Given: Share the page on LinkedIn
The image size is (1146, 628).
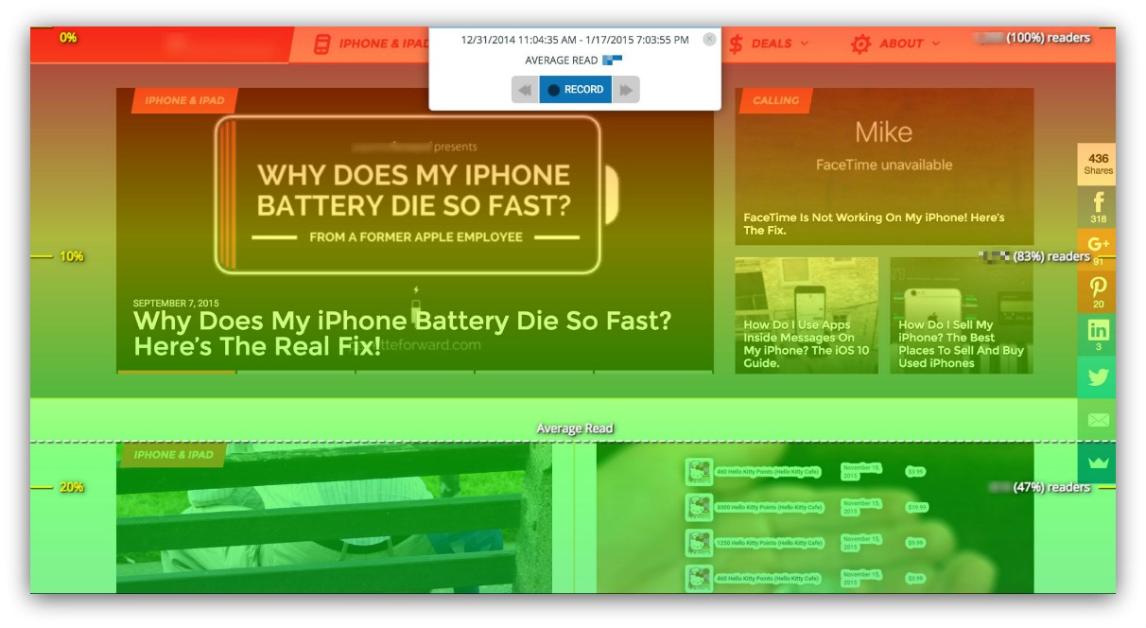Looking at the screenshot, I should click(x=1098, y=334).
